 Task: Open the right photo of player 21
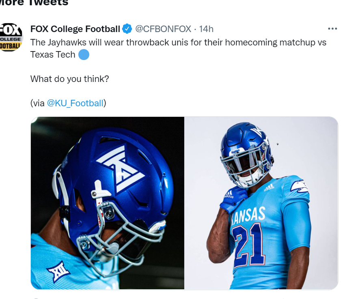point(261,203)
